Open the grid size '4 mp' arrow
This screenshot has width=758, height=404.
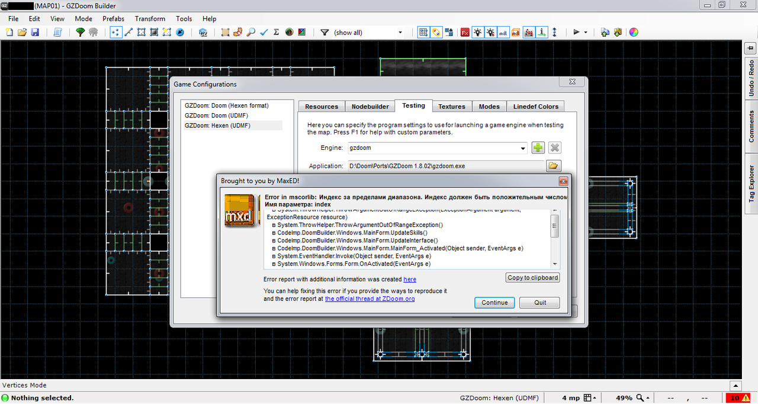pos(595,398)
